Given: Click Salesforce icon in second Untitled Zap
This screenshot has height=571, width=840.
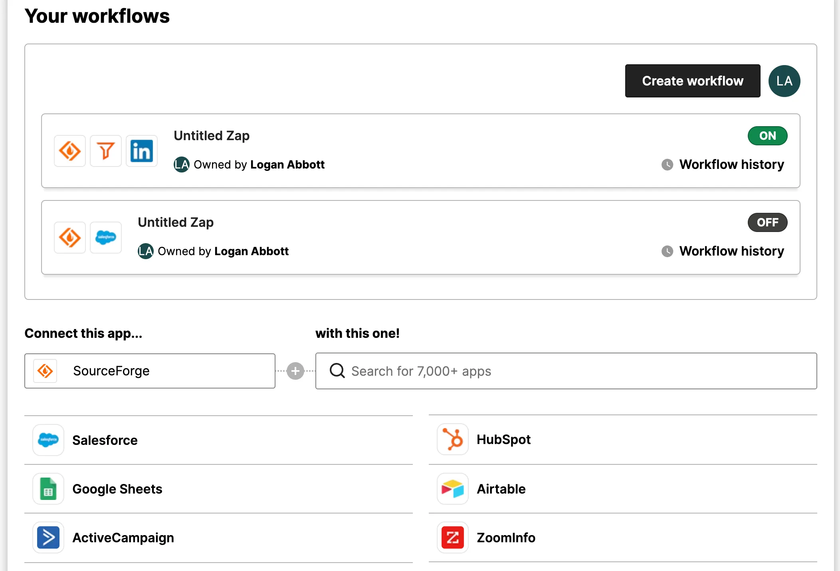Looking at the screenshot, I should [106, 238].
